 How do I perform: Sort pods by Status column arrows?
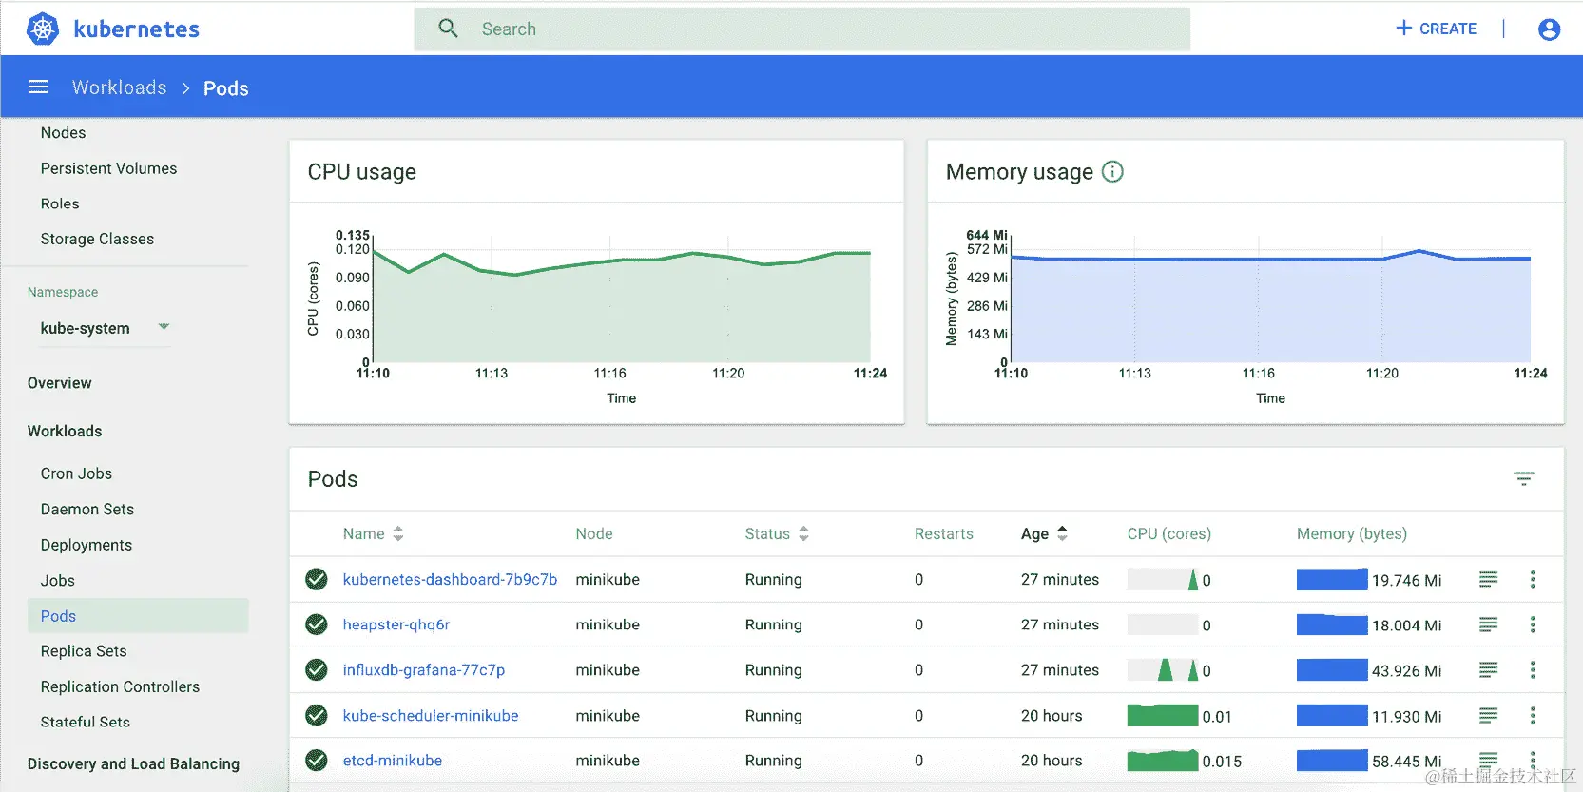pos(803,533)
